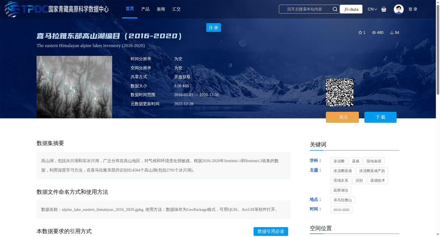Click the '学科：' label

point(316,160)
